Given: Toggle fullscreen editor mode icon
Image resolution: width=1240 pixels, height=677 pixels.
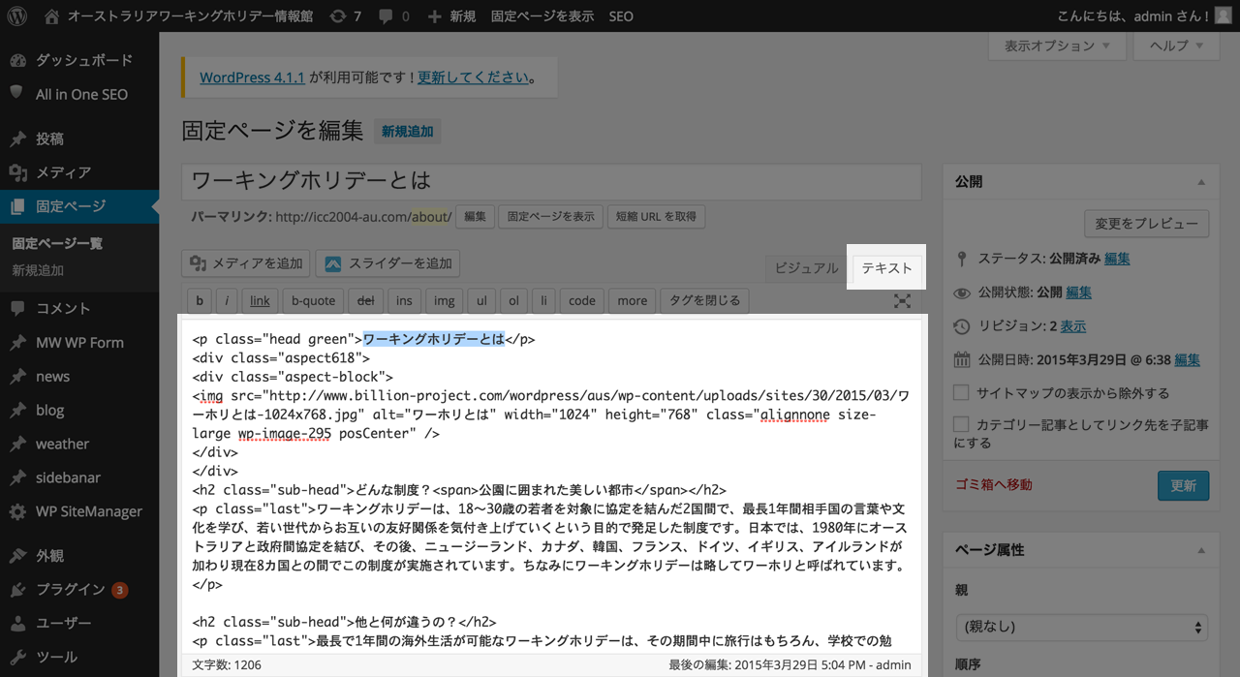Looking at the screenshot, I should tap(902, 301).
